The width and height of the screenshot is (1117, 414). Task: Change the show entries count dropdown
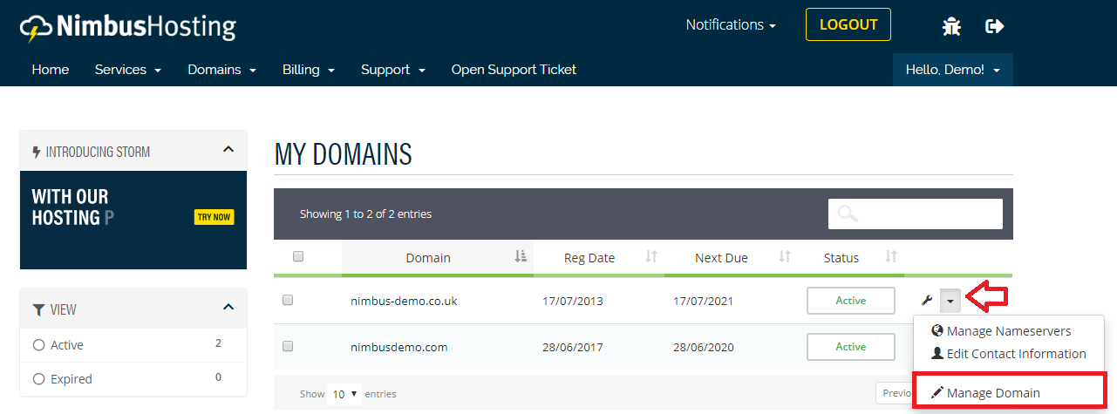click(x=344, y=394)
